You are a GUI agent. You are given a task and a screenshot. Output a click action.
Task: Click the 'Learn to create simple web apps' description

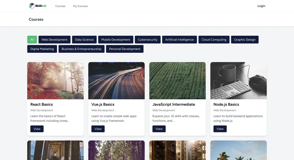[x=114, y=118]
